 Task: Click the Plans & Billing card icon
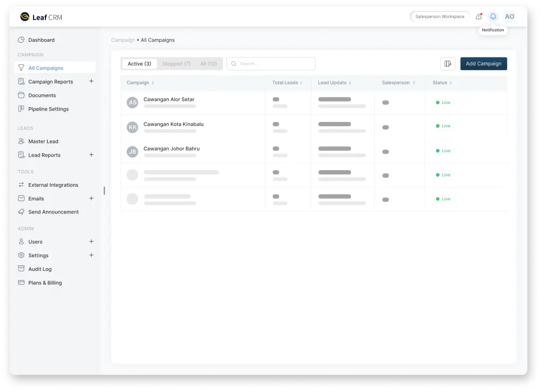click(x=21, y=282)
